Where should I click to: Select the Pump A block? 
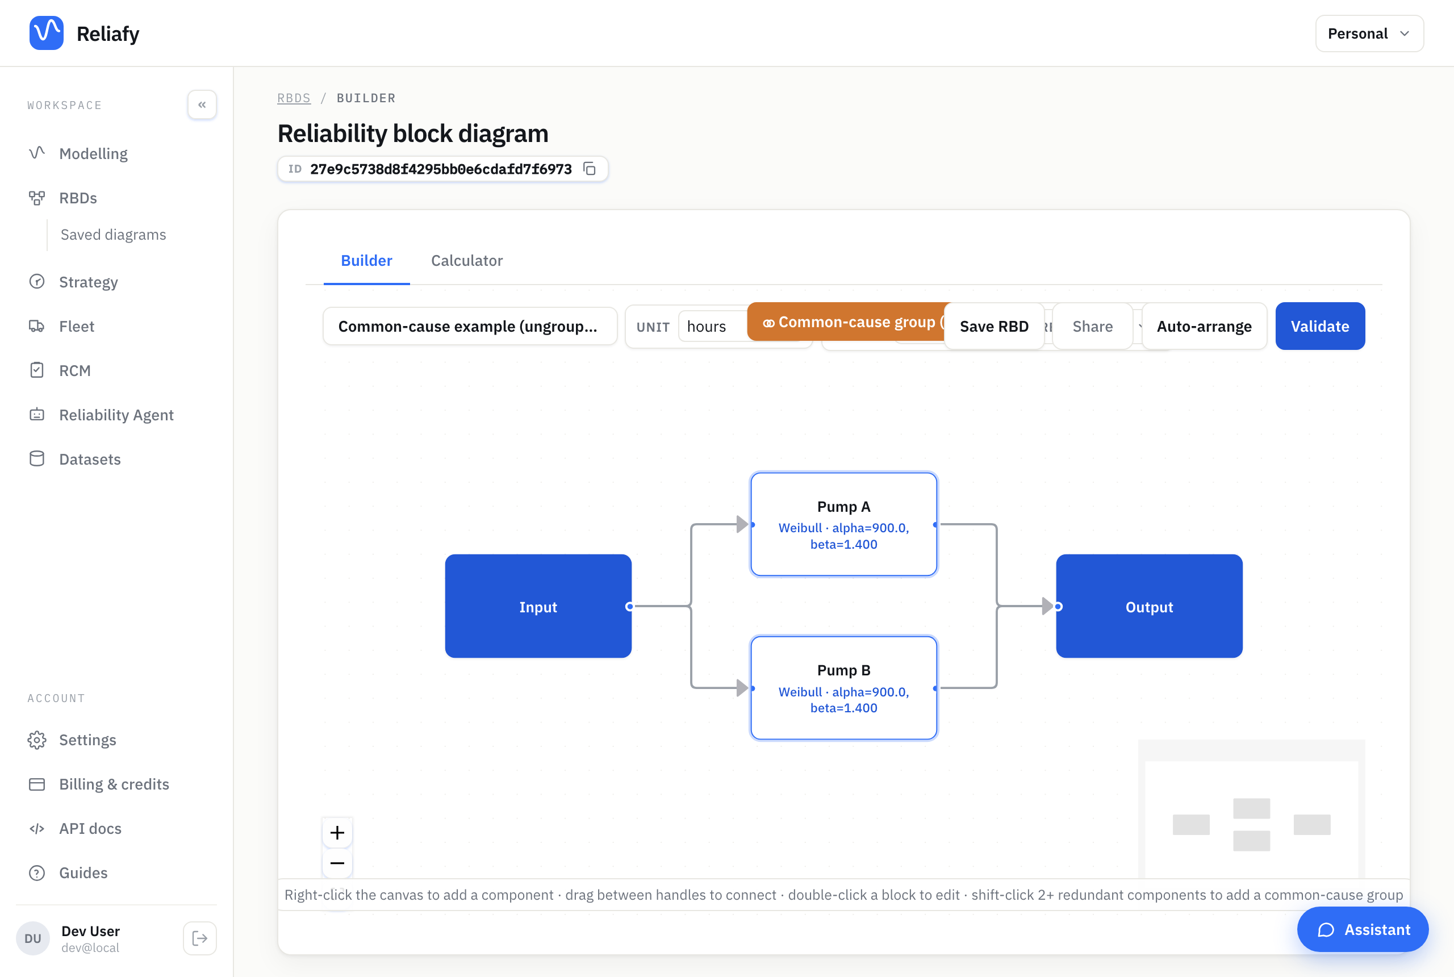click(x=843, y=524)
